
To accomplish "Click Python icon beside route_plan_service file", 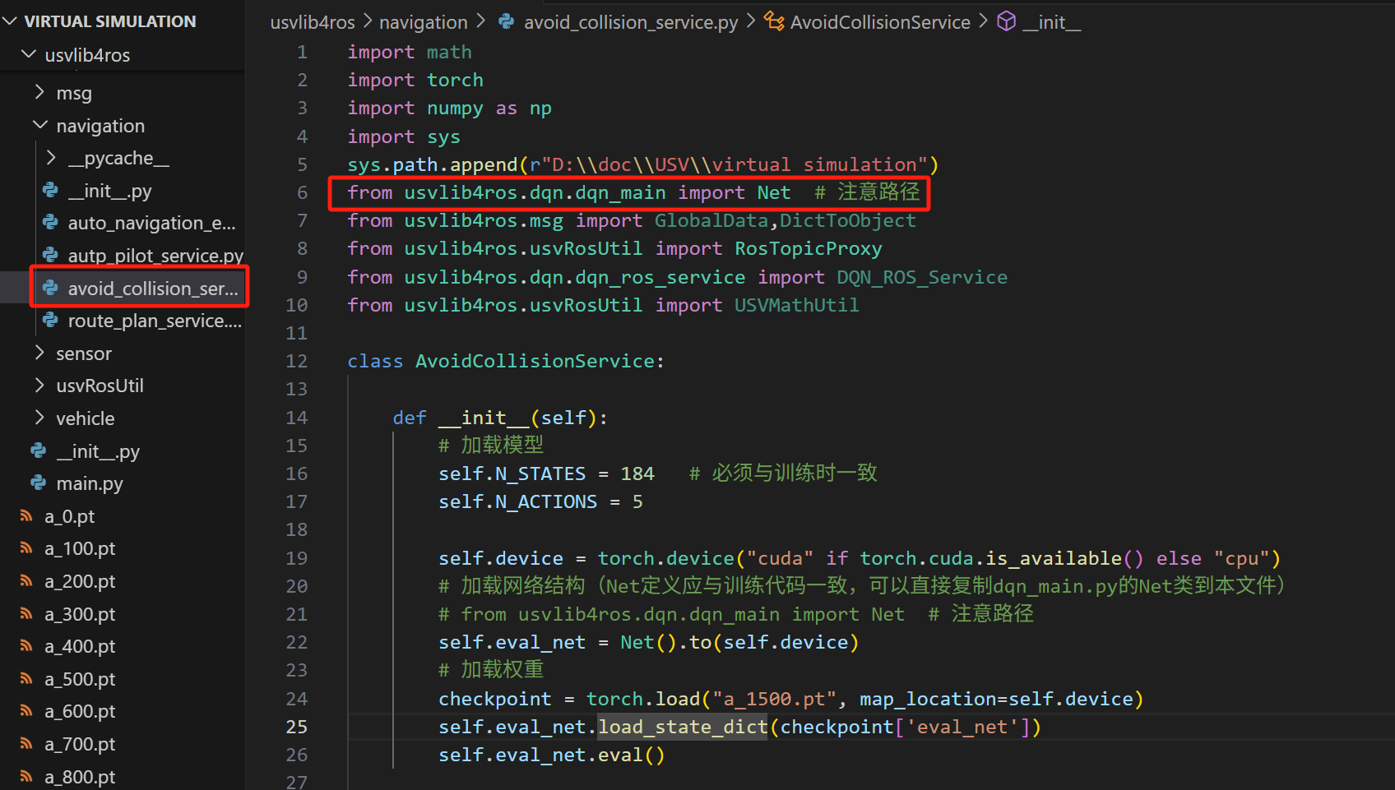I will coord(51,321).
